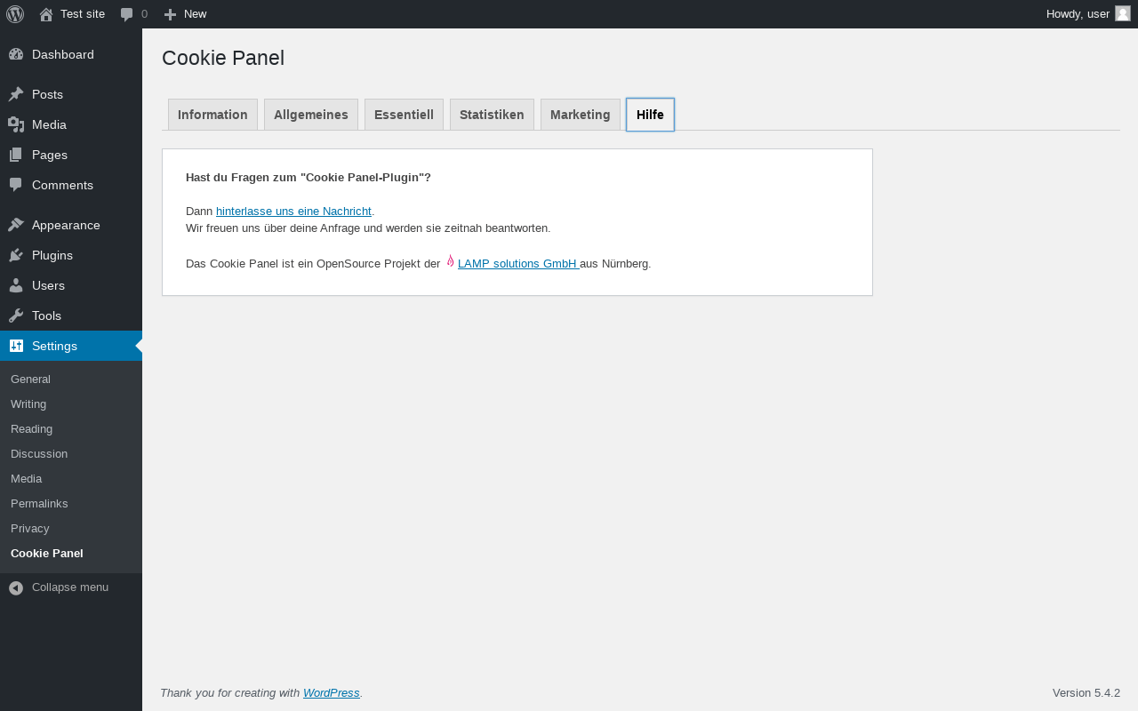Image resolution: width=1138 pixels, height=711 pixels.
Task: Open Reading settings submenu
Action: (x=31, y=428)
